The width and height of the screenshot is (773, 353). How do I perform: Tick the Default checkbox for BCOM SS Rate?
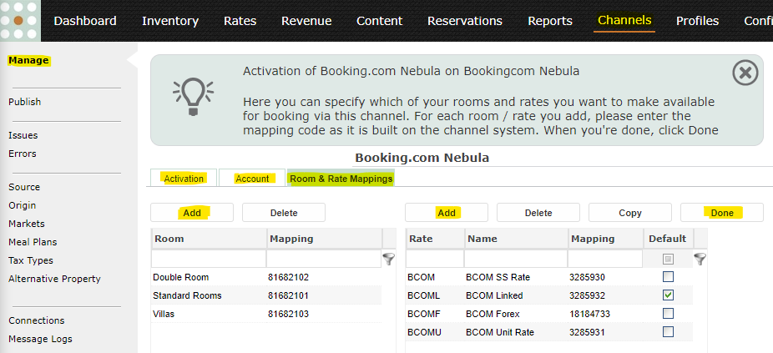click(x=668, y=277)
